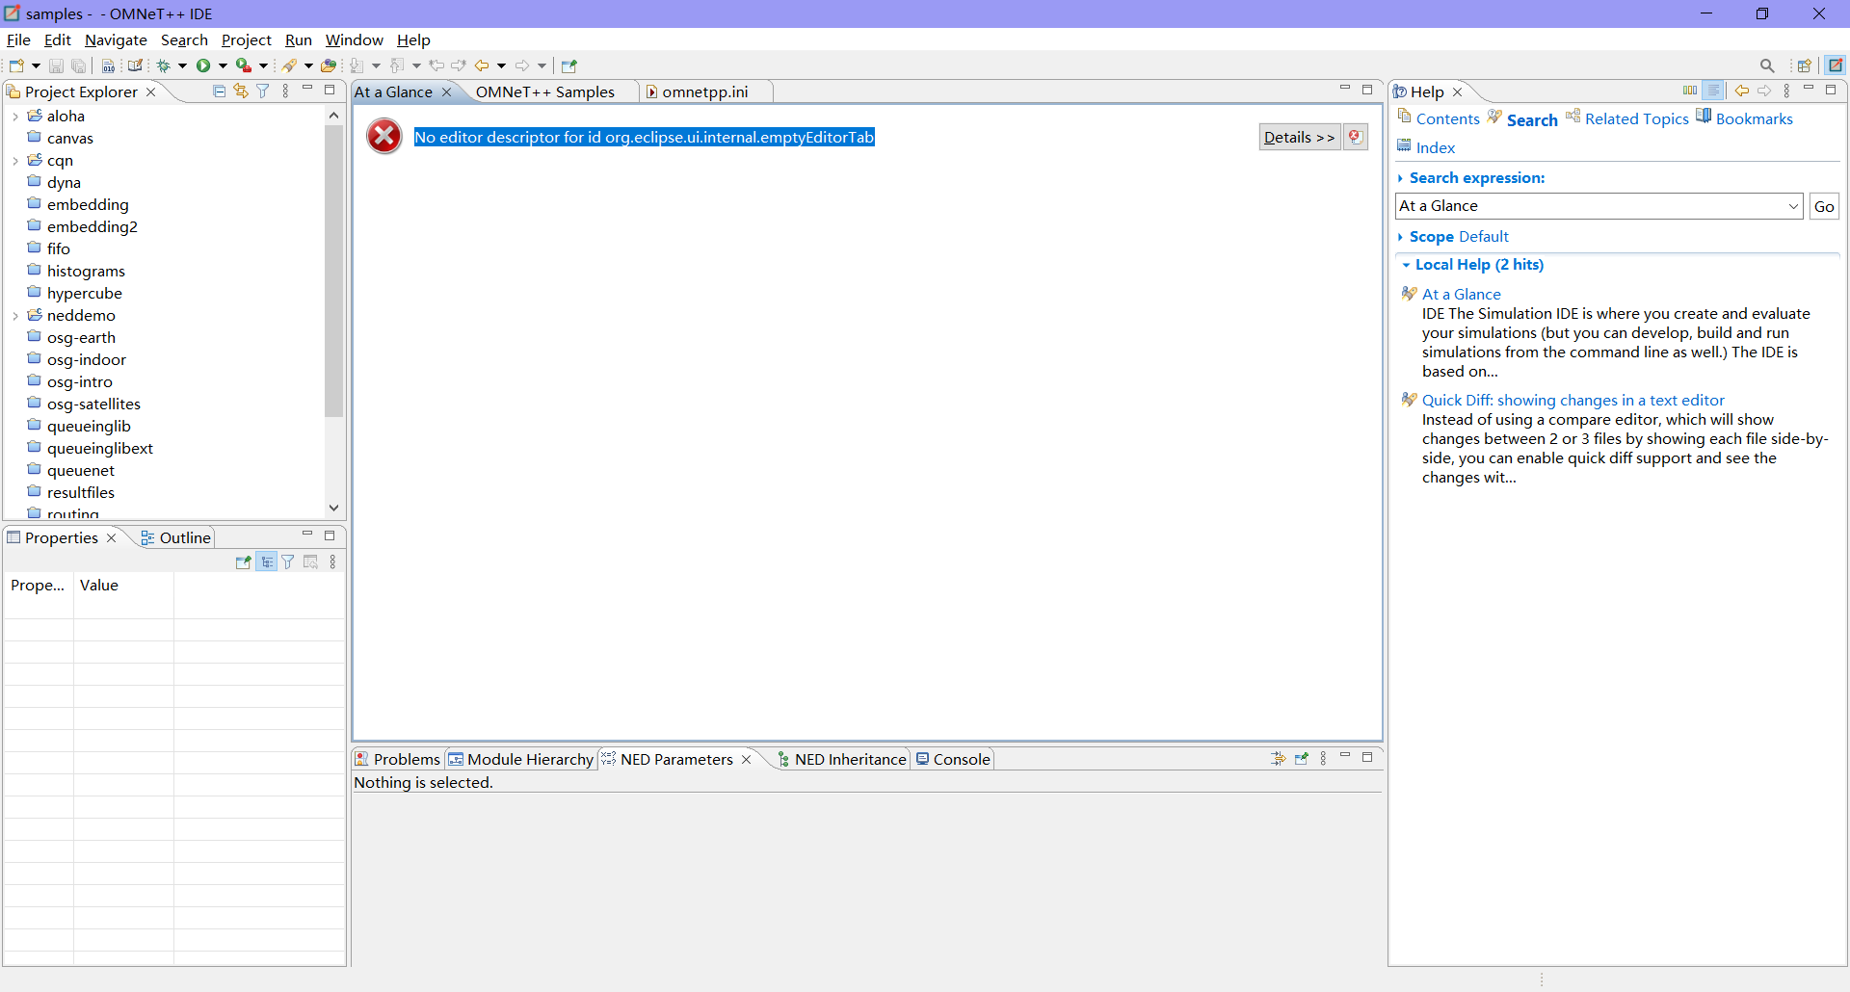Toggle link icon in NED Parameters toolbar

point(1279,759)
